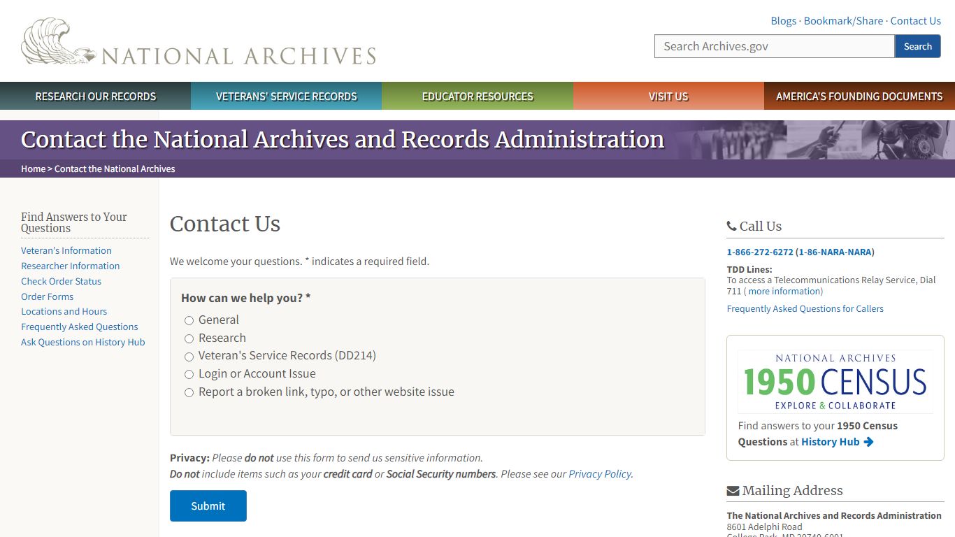Click the 1950 Census banner image
This screenshot has width=955, height=537.
(835, 382)
